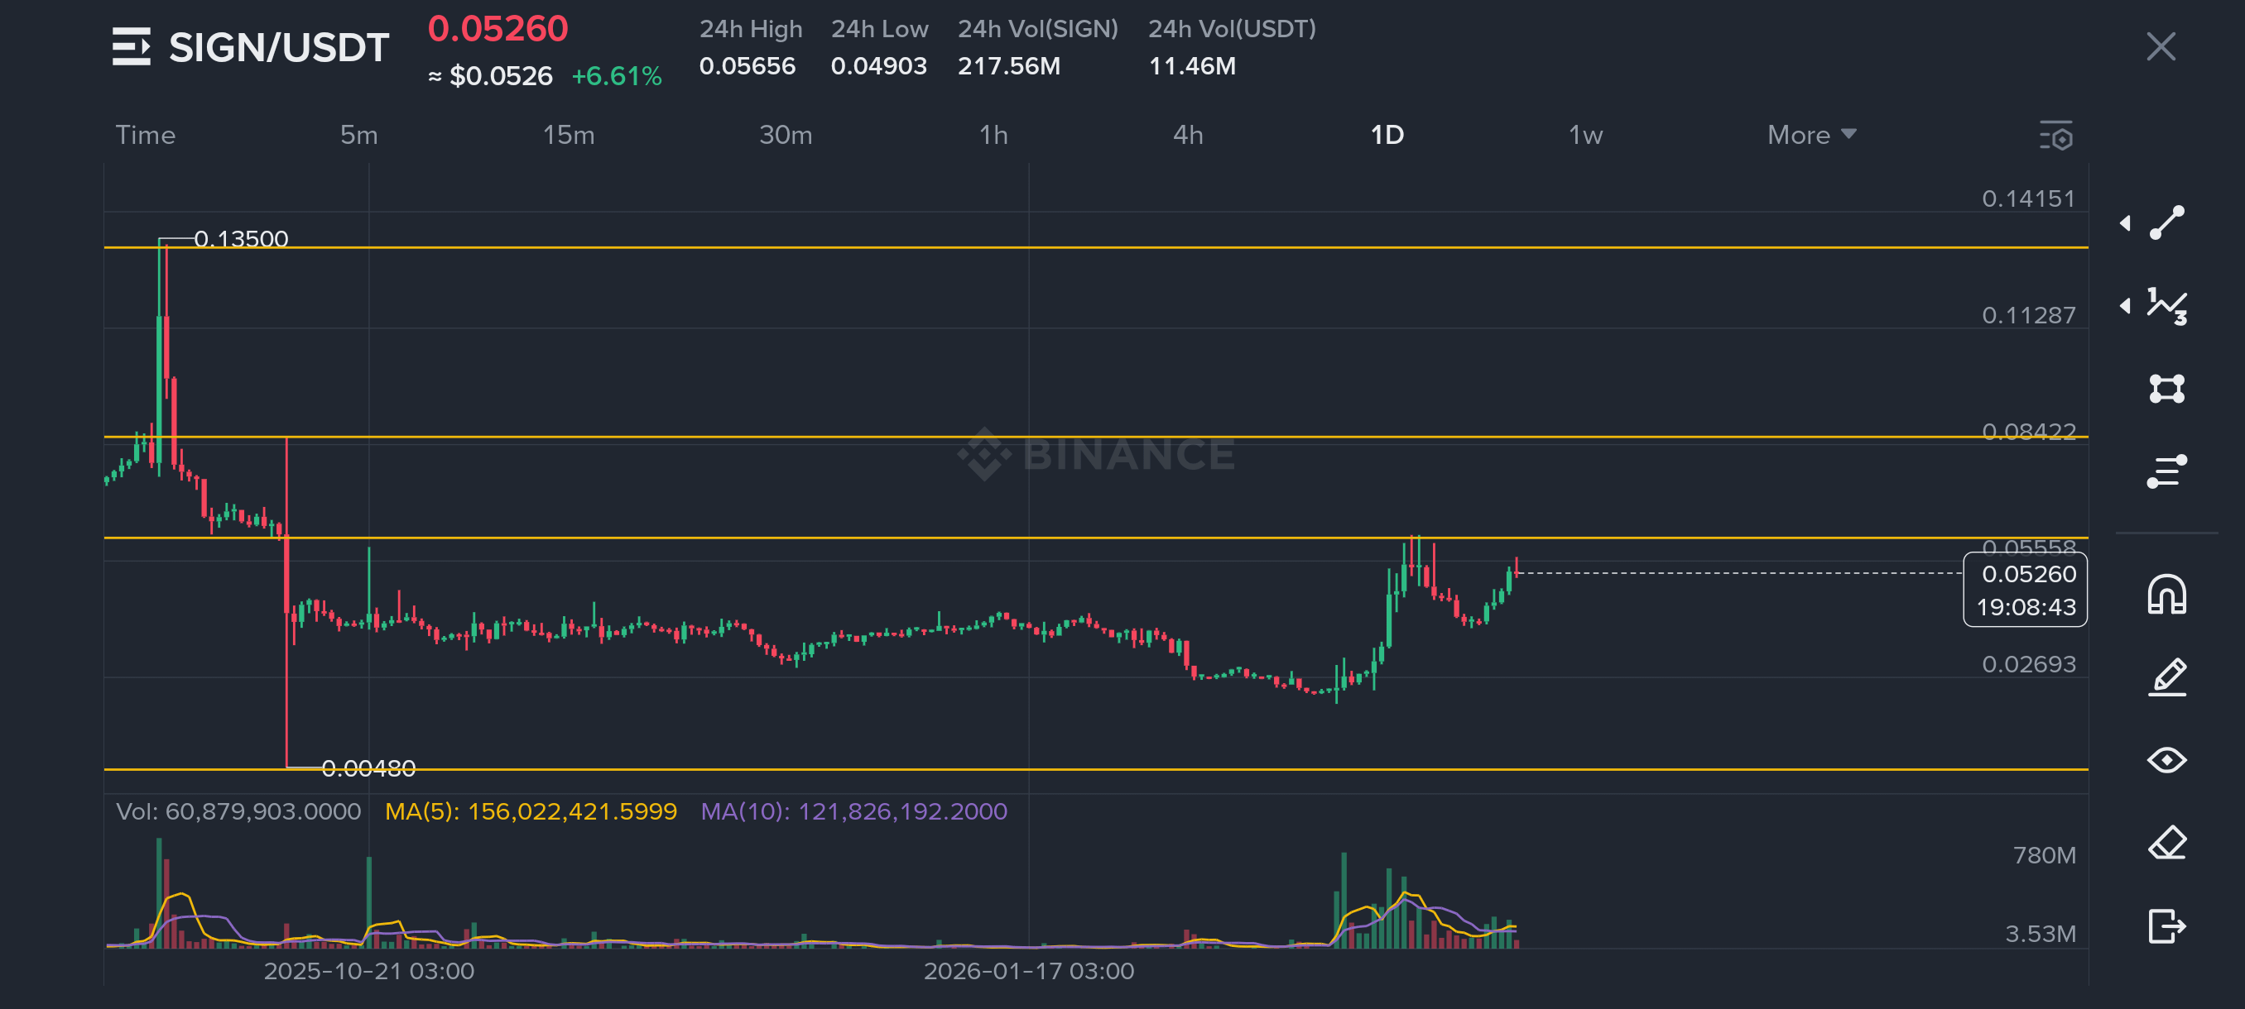Click the eraser to delete drawings
This screenshot has width=2245, height=1009.
pyautogui.click(x=2166, y=843)
